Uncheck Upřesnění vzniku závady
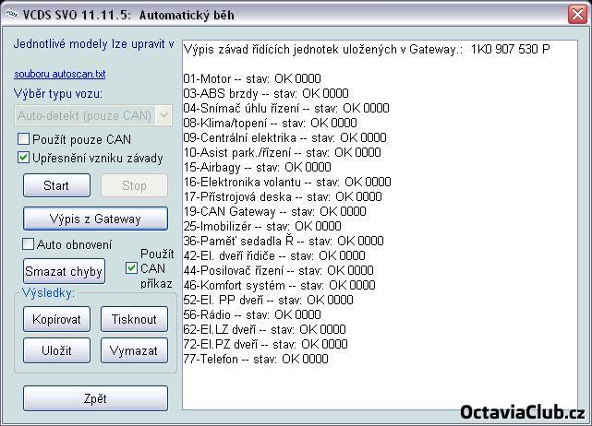The height and width of the screenshot is (426, 592). click(x=24, y=158)
